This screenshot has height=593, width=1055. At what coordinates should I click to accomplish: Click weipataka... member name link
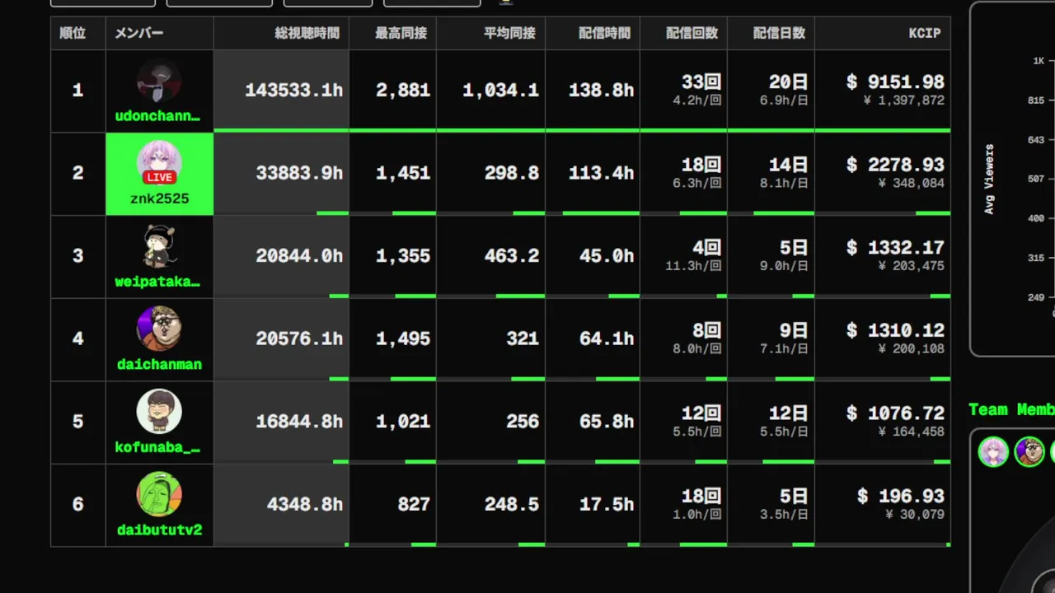click(x=157, y=282)
